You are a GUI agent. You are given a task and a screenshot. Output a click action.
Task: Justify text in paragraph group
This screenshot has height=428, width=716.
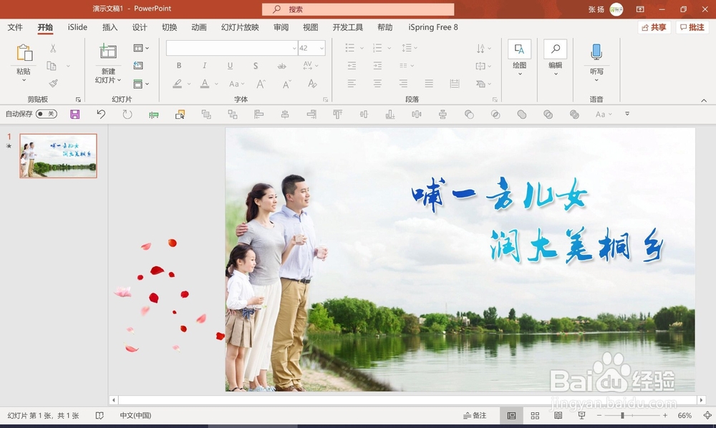click(x=429, y=84)
